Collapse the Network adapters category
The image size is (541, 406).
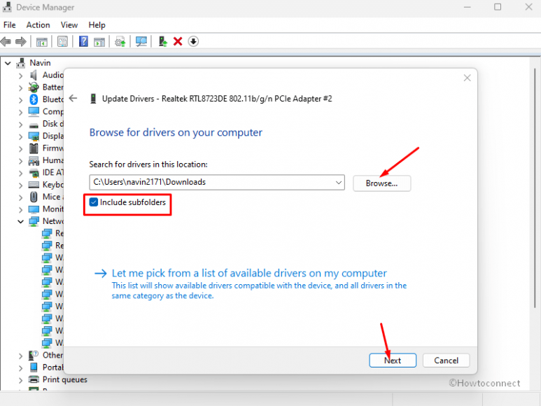tap(20, 221)
